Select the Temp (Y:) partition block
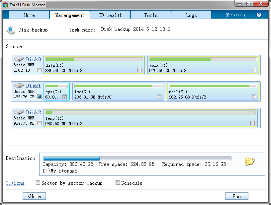The image size is (271, 205). tap(150, 118)
